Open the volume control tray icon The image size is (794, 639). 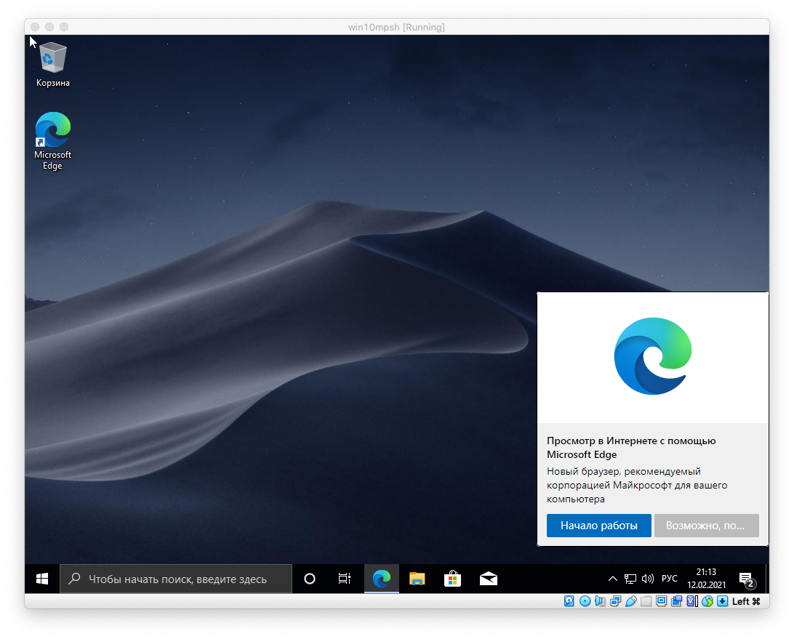pos(647,579)
